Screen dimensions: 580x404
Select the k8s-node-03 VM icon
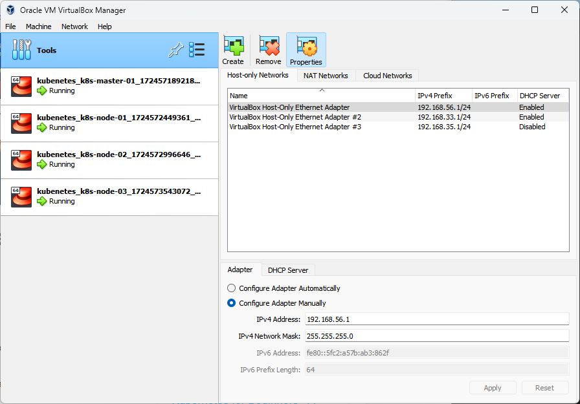tap(21, 197)
